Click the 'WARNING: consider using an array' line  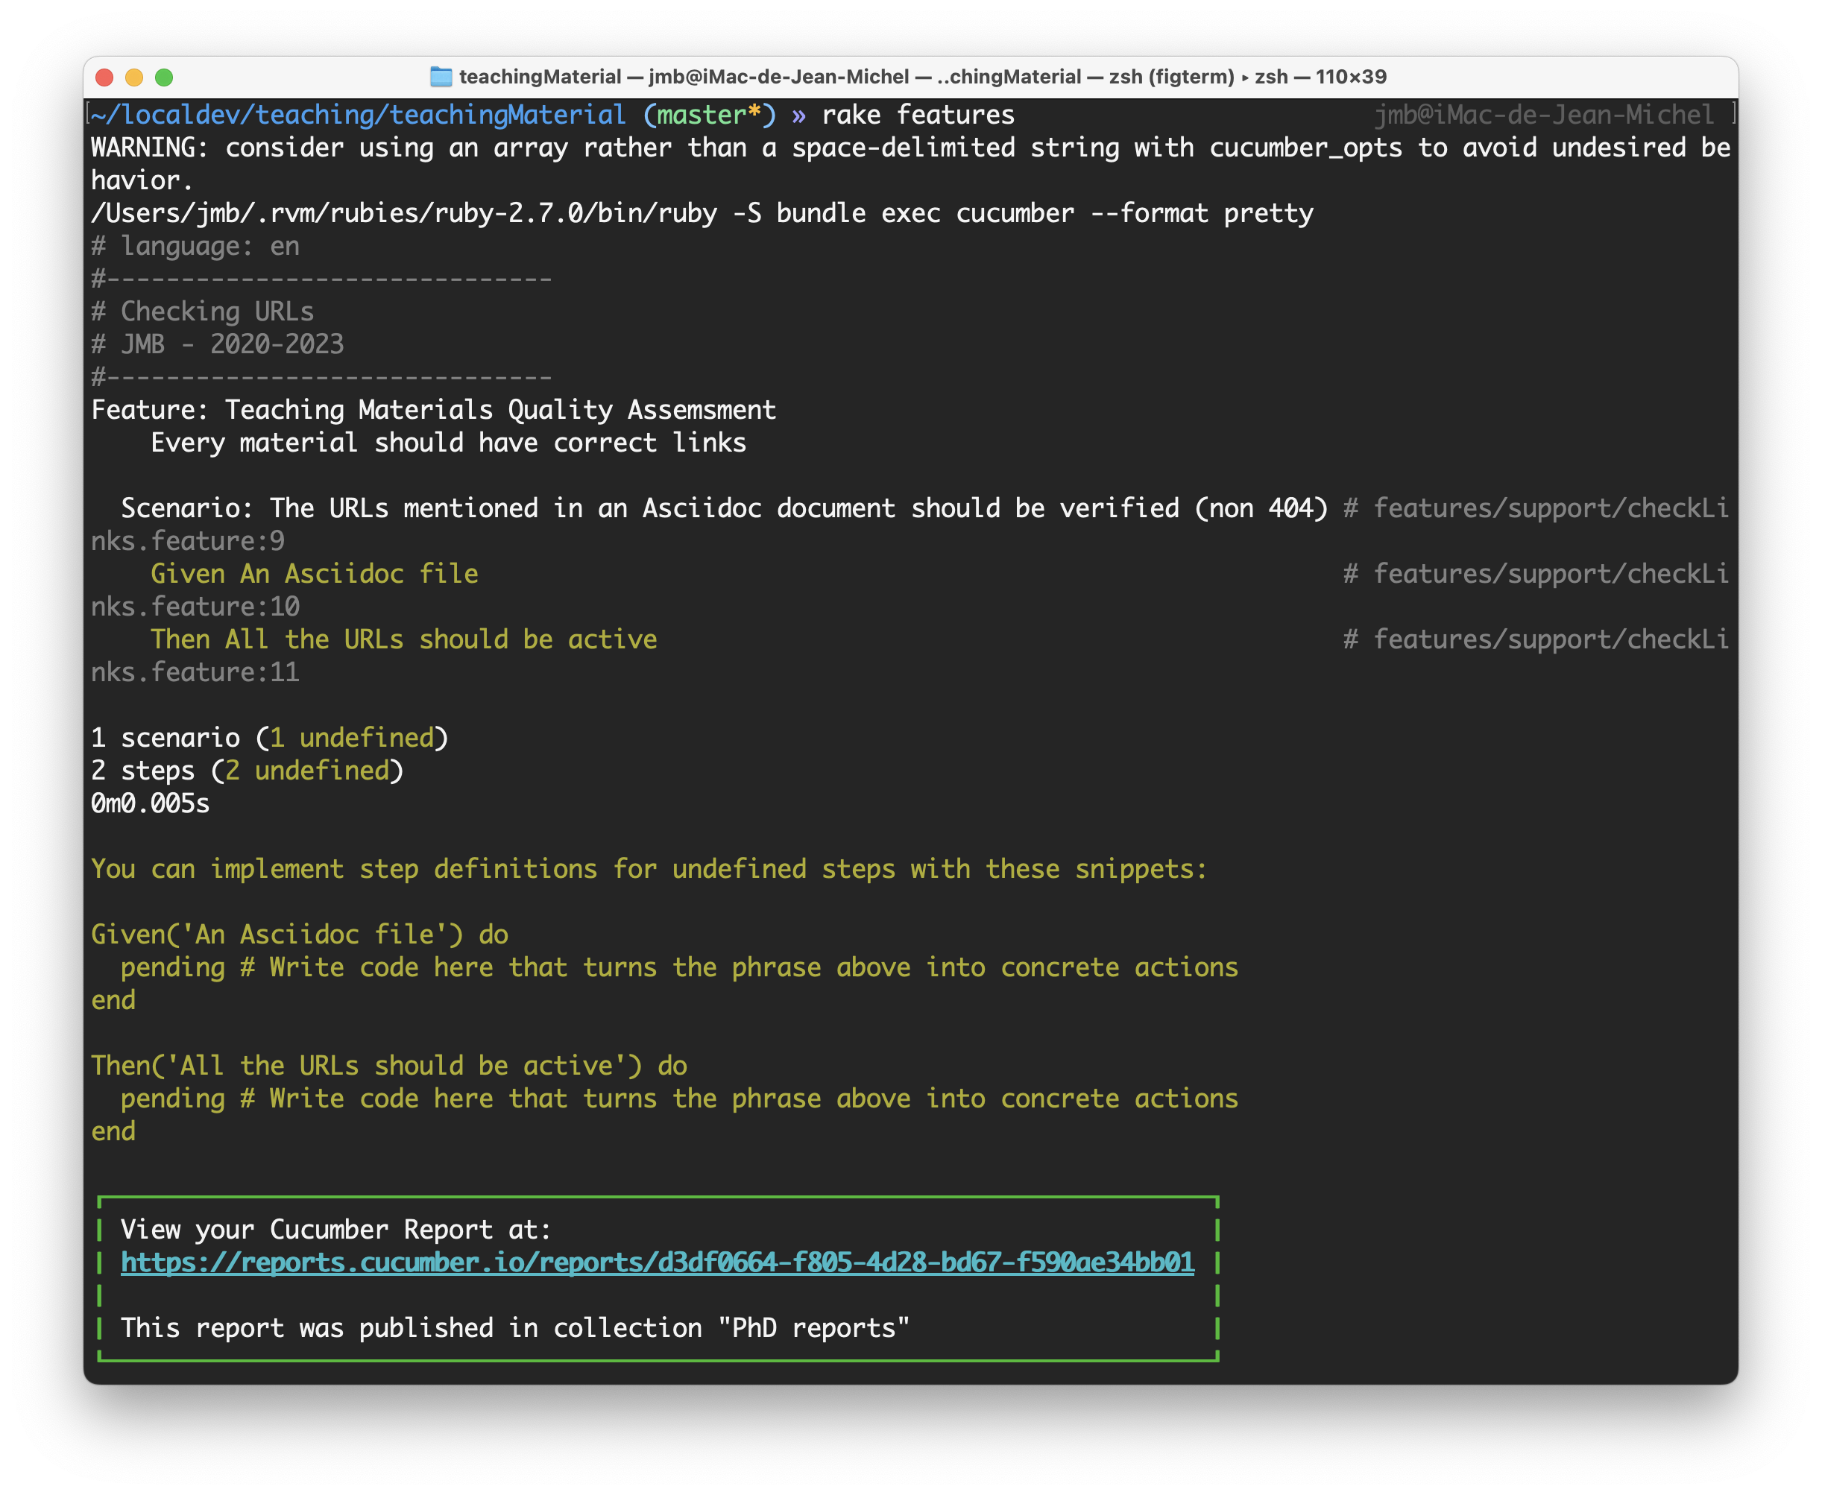point(910,148)
